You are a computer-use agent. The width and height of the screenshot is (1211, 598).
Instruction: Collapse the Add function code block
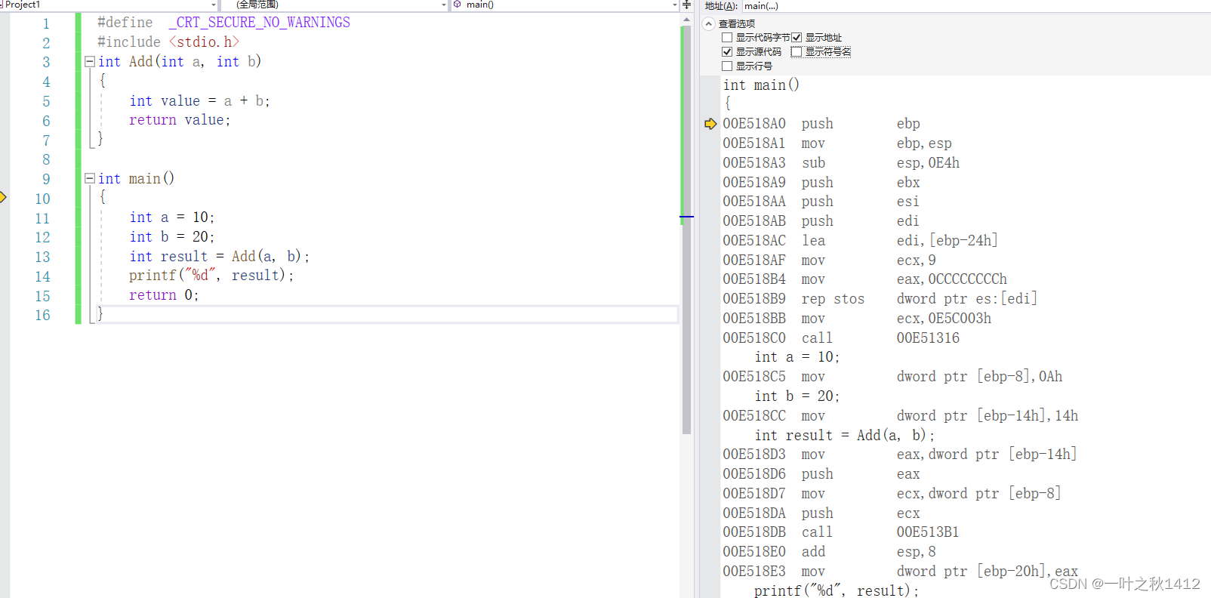point(90,61)
